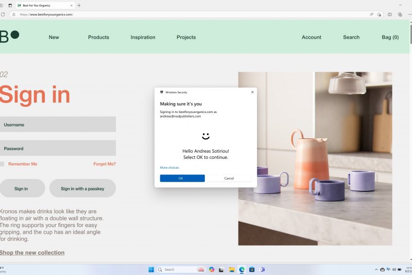412x275 pixels.
Task: Open network settings tray icon
Action: (x=388, y=269)
